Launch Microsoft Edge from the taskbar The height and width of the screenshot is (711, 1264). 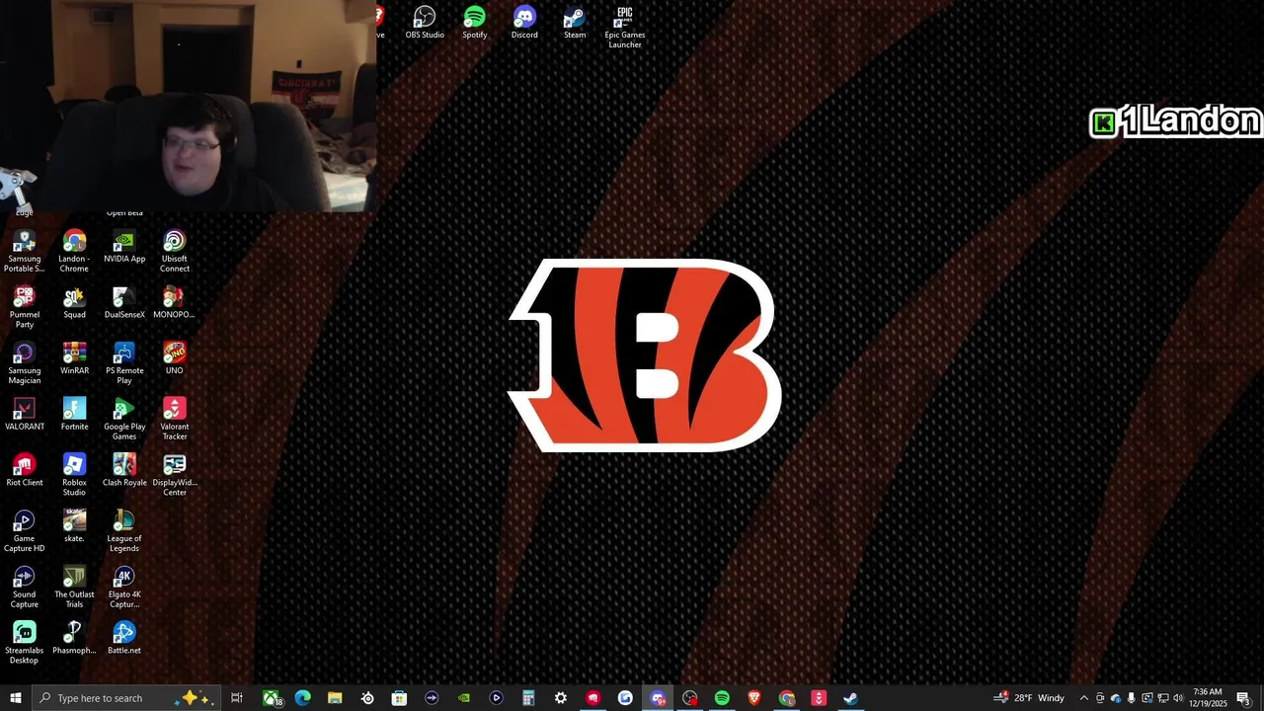tap(303, 698)
